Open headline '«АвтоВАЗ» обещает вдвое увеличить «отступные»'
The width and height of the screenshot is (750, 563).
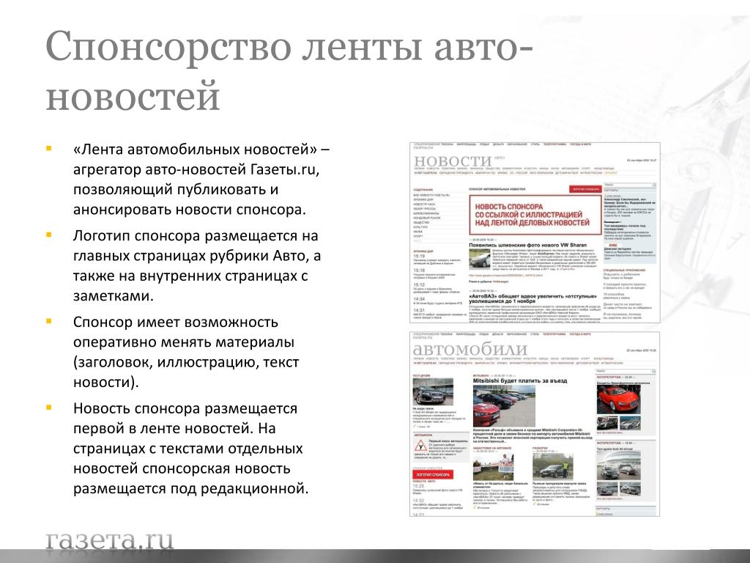(x=532, y=296)
